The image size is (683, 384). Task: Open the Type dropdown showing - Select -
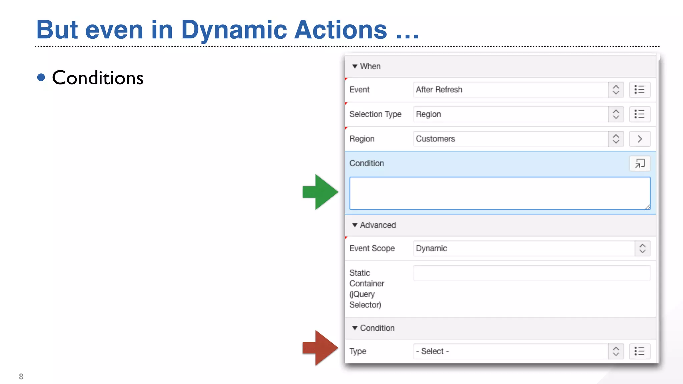(519, 351)
